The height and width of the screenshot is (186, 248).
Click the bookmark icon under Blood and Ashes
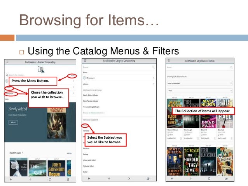tap(181, 138)
